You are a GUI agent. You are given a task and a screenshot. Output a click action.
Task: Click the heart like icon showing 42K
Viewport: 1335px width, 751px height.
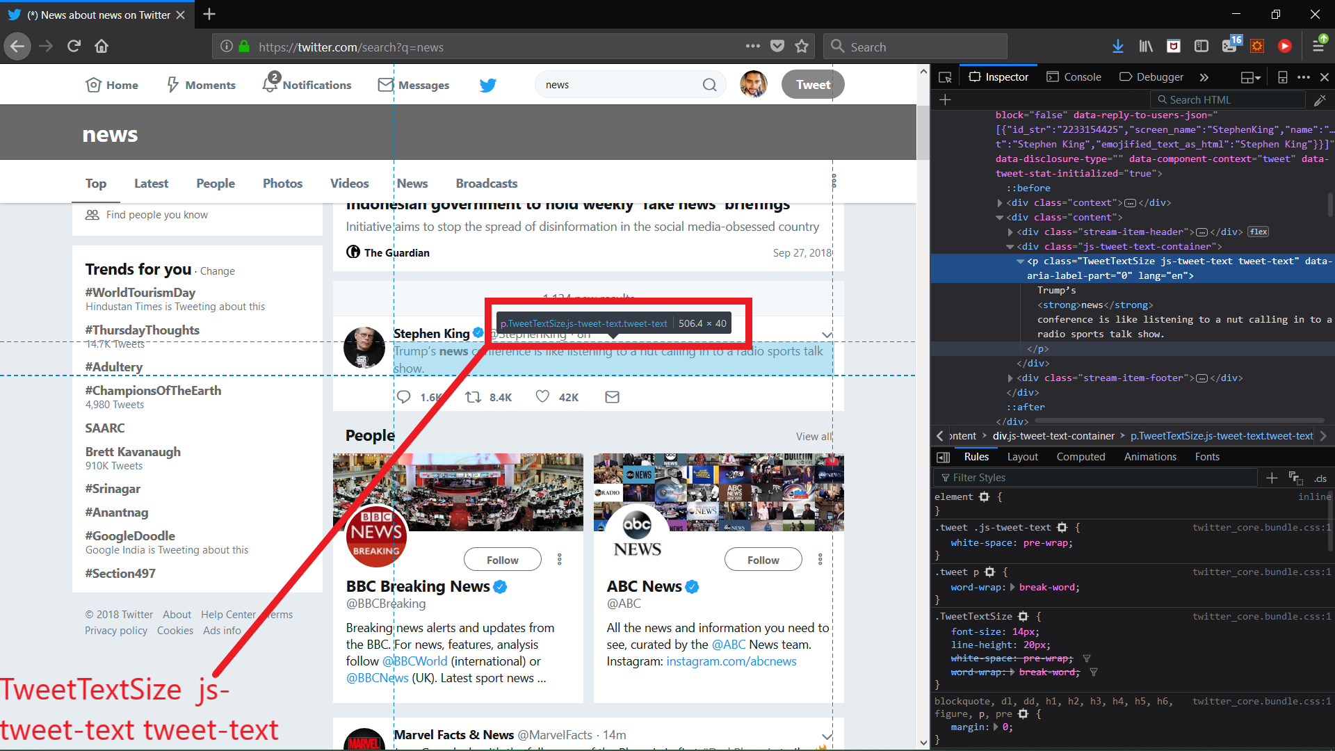(542, 396)
